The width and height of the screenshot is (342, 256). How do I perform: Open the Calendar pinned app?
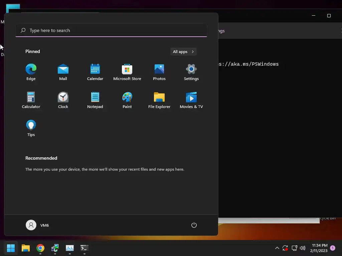click(x=95, y=72)
